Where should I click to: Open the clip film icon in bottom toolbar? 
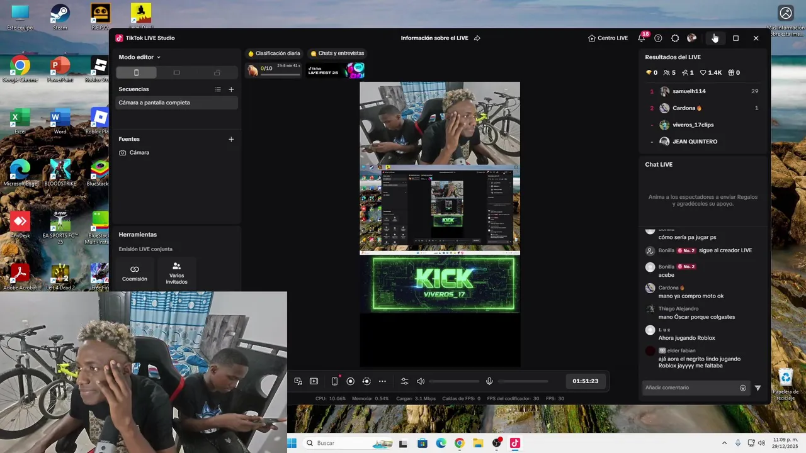314,381
